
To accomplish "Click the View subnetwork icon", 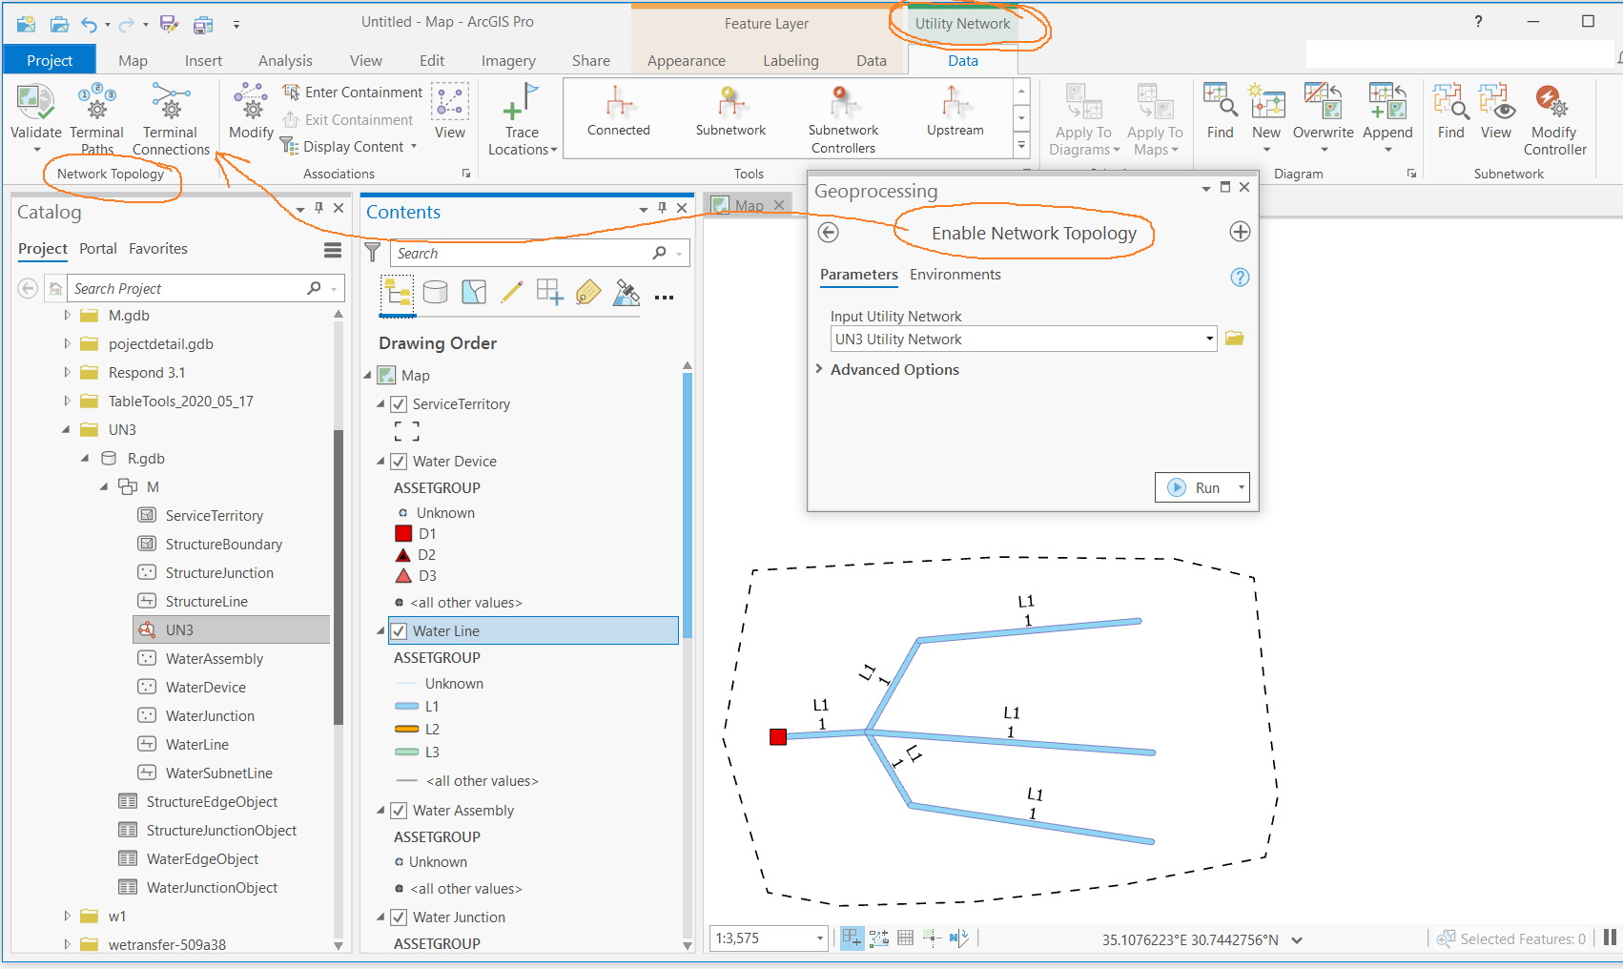I will click(x=1496, y=100).
